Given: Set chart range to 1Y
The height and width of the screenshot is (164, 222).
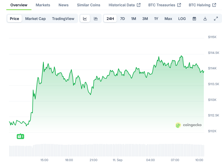Looking at the screenshot, I should pyautogui.click(x=156, y=19).
